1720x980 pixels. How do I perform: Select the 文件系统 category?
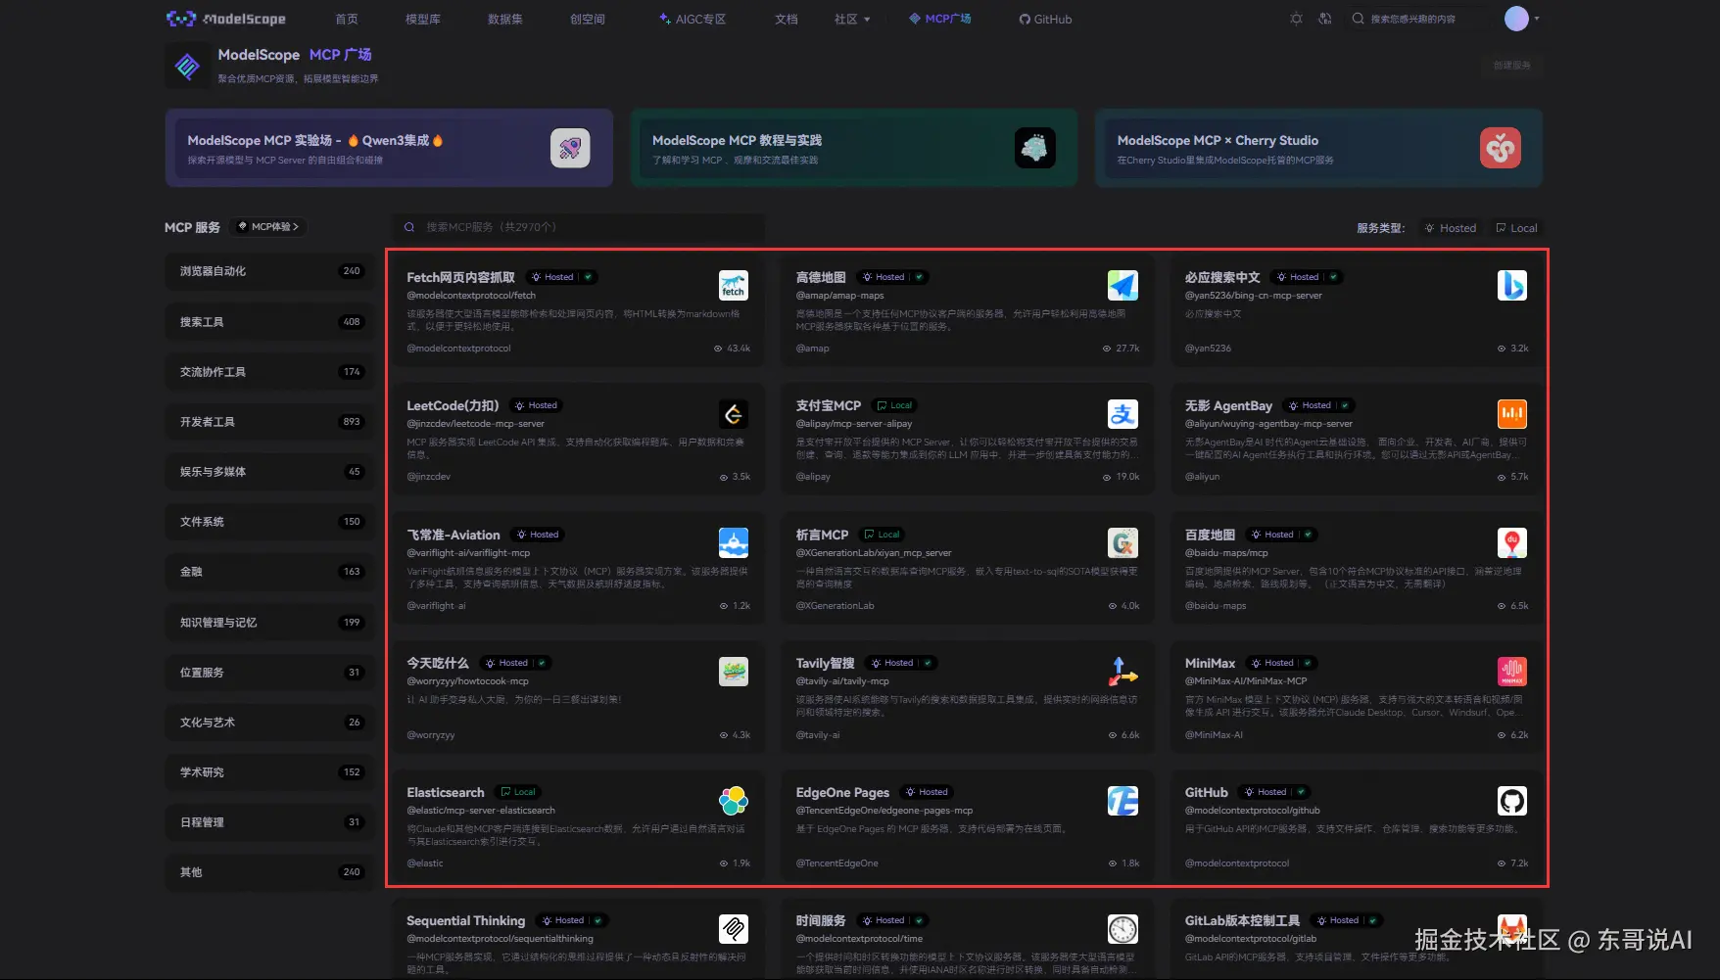coord(270,521)
